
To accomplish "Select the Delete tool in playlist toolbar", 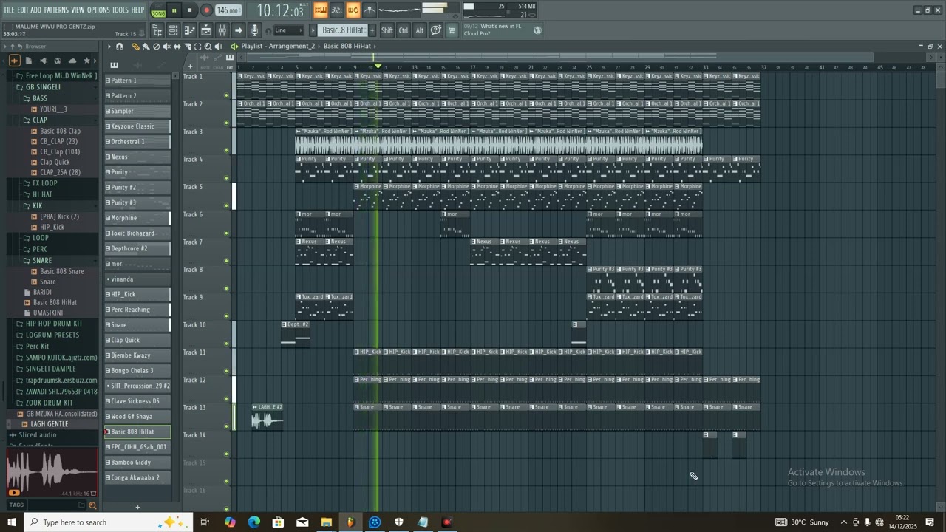I will coord(156,47).
